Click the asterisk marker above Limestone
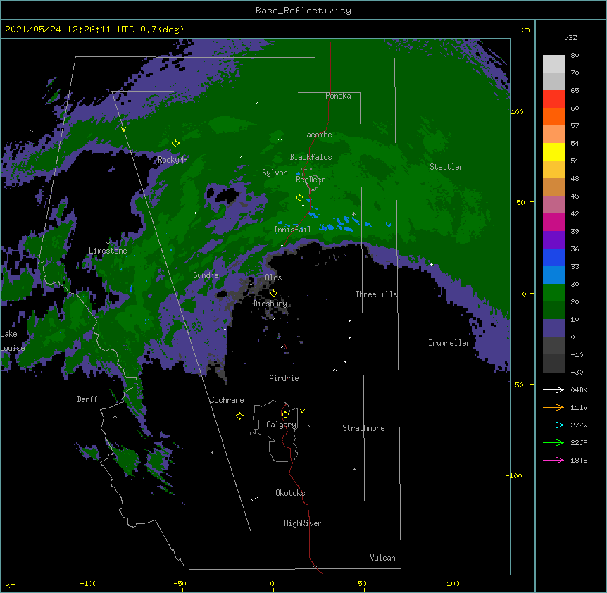 point(108,244)
